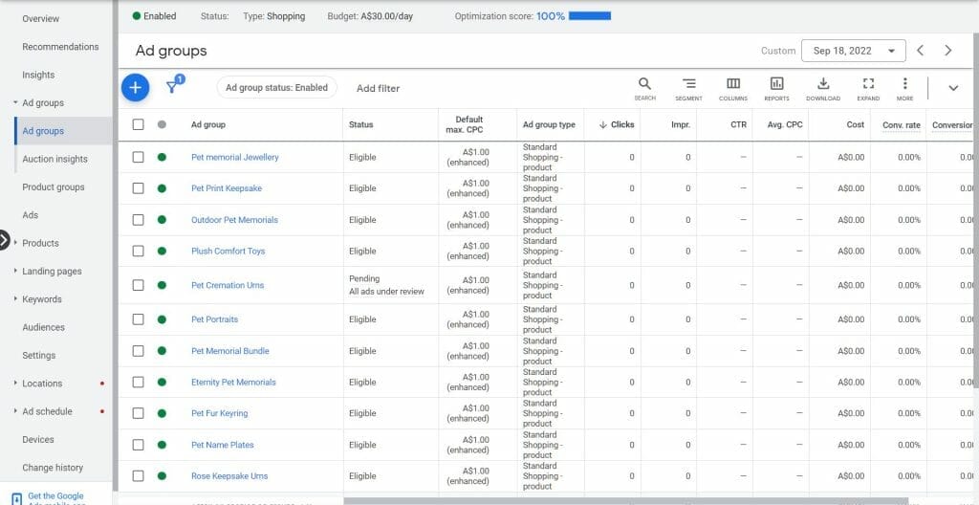Open the Segment tool

688,84
